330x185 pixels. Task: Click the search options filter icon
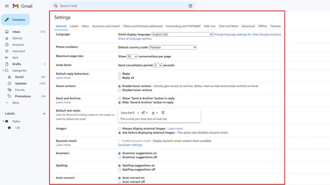pyautogui.click(x=190, y=6)
